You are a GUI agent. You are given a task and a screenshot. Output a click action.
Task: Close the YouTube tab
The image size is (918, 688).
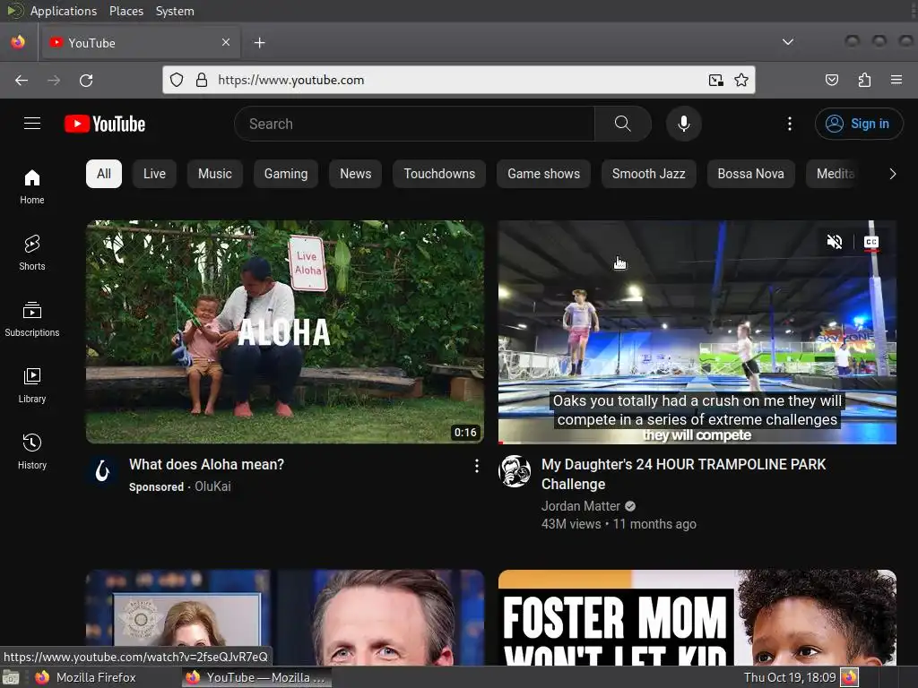(225, 42)
